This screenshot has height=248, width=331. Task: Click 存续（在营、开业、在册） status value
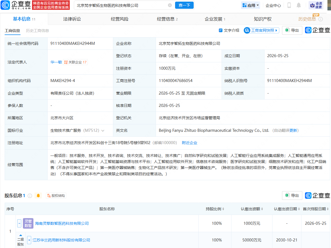(181, 56)
